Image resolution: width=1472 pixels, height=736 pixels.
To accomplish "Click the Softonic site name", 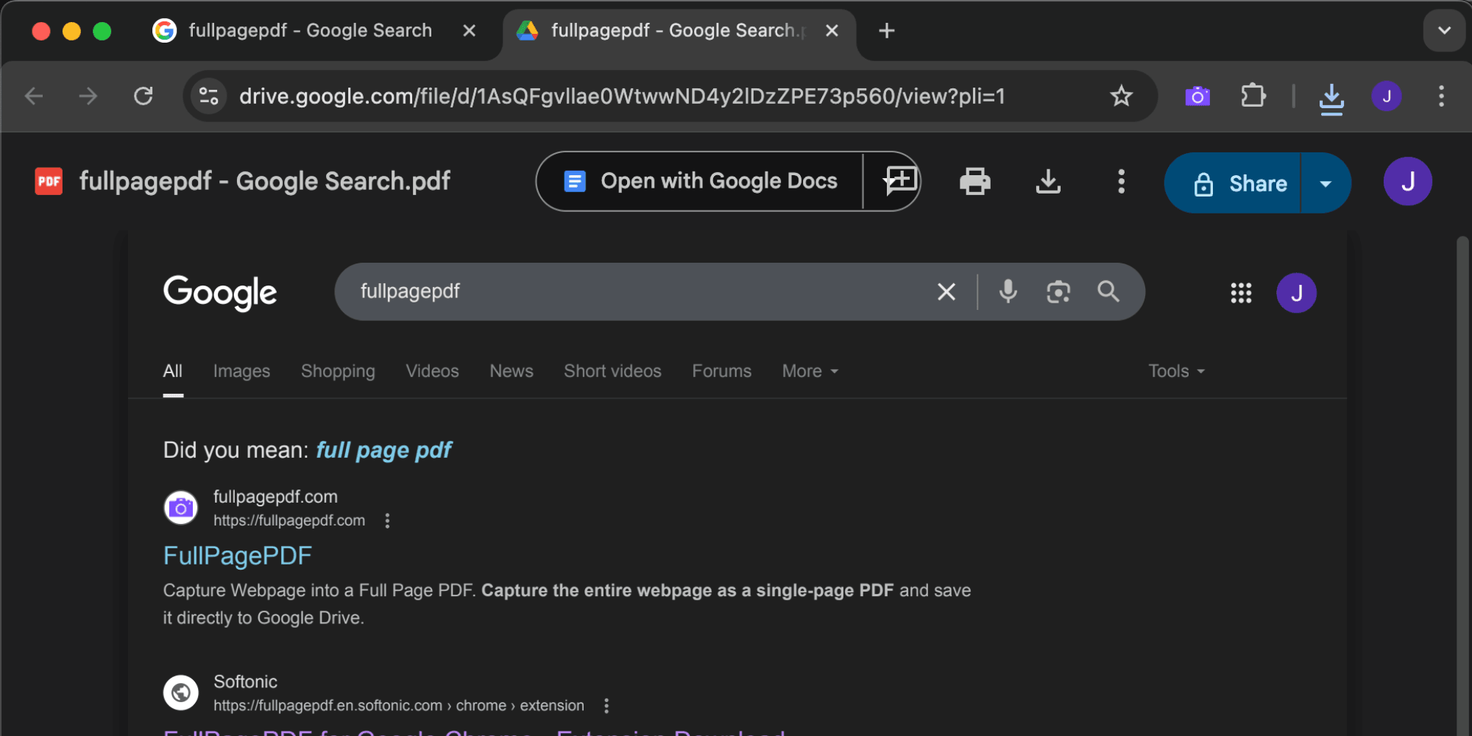I will 245,682.
